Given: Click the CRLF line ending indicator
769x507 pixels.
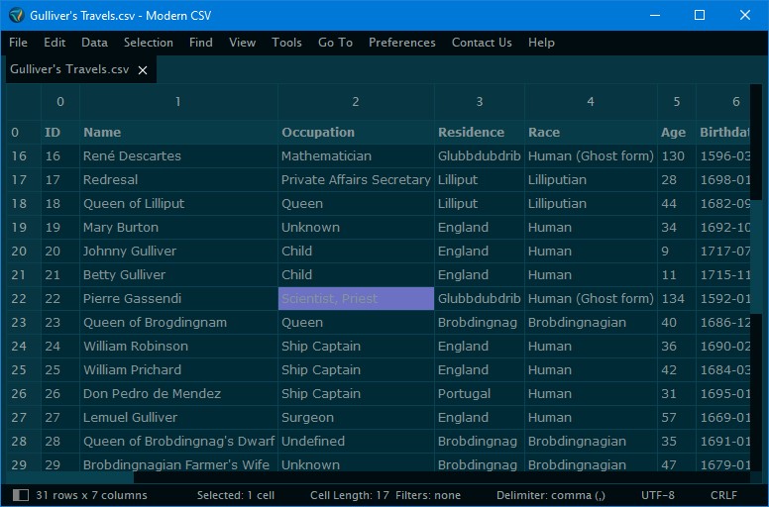Looking at the screenshot, I should tap(723, 496).
